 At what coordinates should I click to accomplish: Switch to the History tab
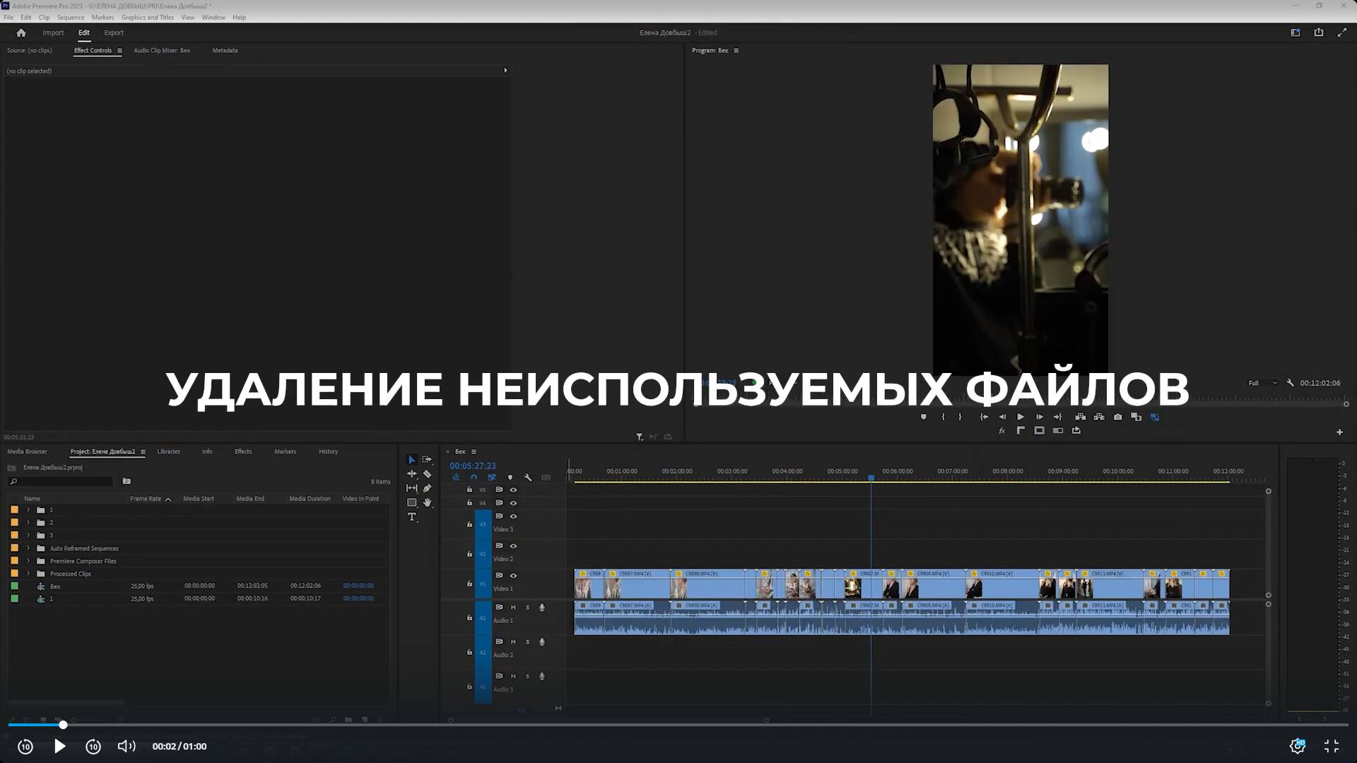tap(327, 451)
